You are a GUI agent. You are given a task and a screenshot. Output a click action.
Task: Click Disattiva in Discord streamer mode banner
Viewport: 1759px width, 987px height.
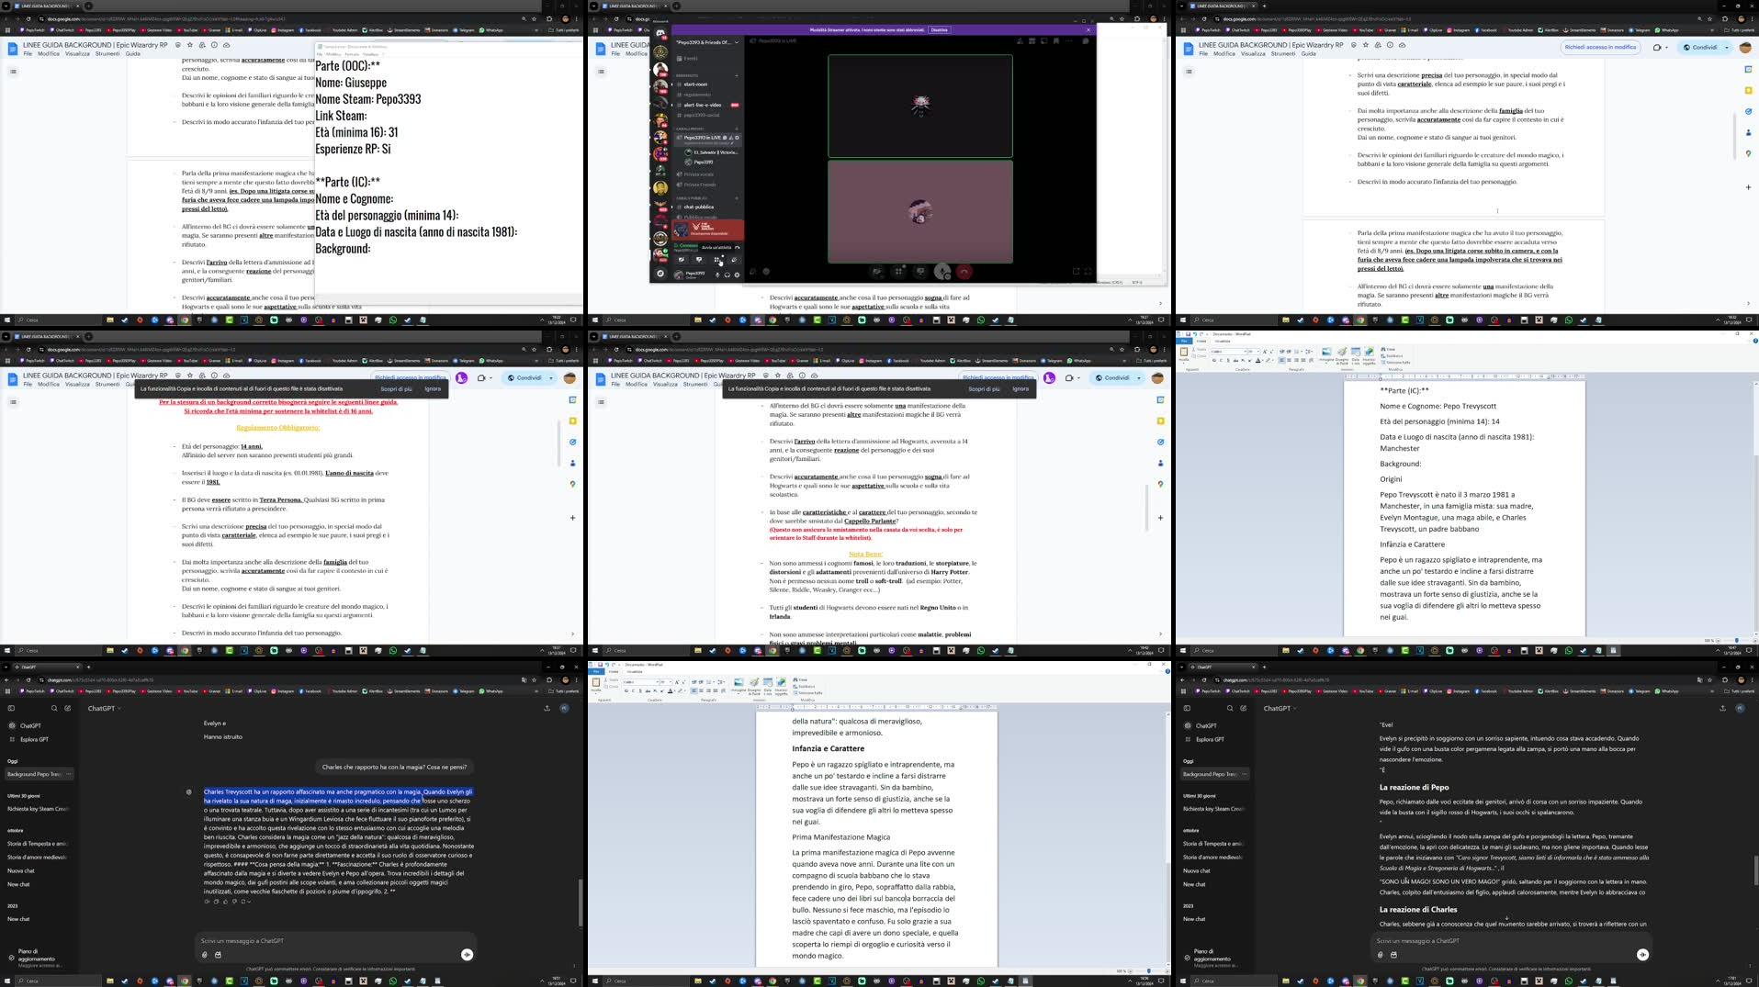(939, 30)
